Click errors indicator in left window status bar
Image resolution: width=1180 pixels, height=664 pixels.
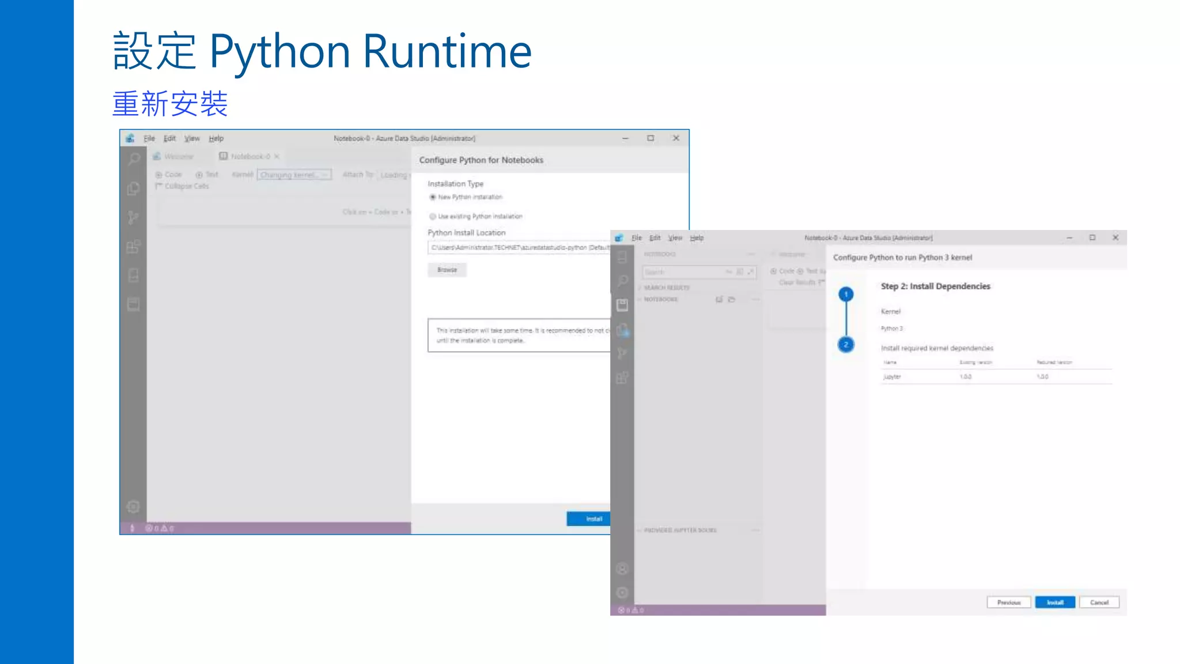pyautogui.click(x=152, y=528)
